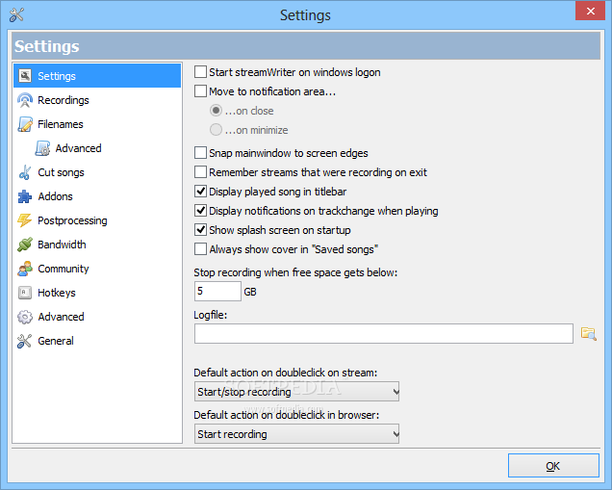
Task: Click the Advanced gear icon
Action: click(x=25, y=317)
